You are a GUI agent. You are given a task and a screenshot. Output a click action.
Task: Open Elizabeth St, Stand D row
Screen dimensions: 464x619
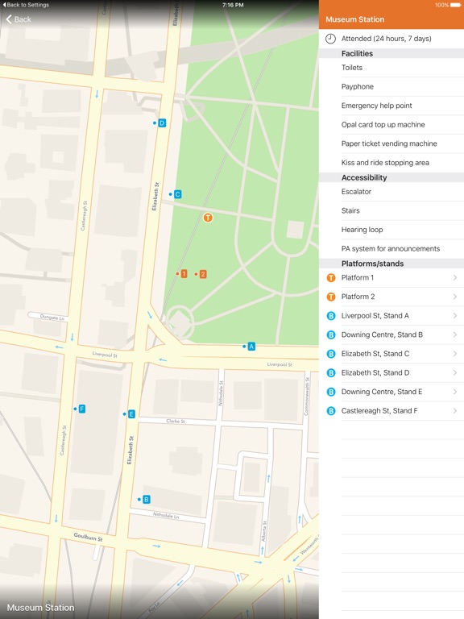(391, 372)
